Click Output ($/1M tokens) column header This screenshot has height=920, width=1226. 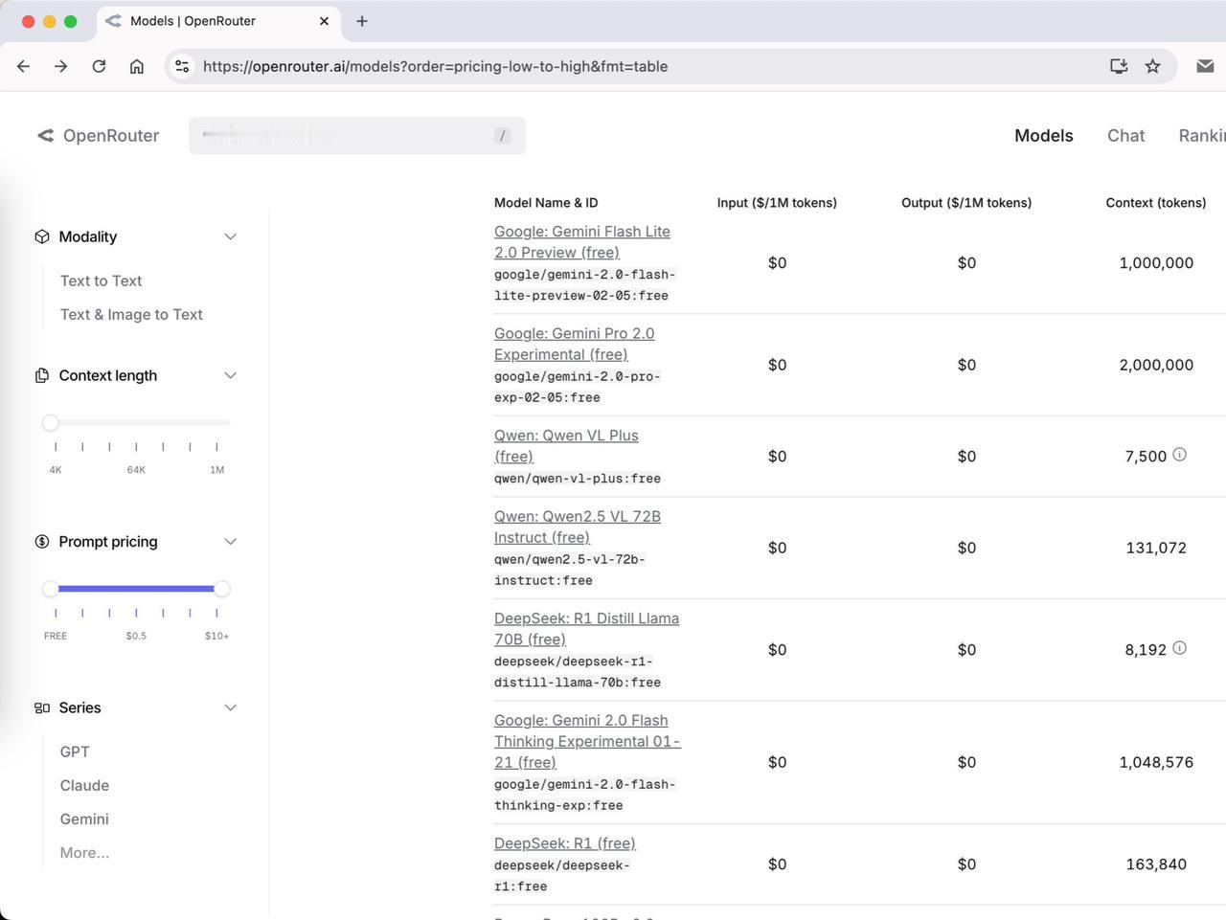pos(966,203)
